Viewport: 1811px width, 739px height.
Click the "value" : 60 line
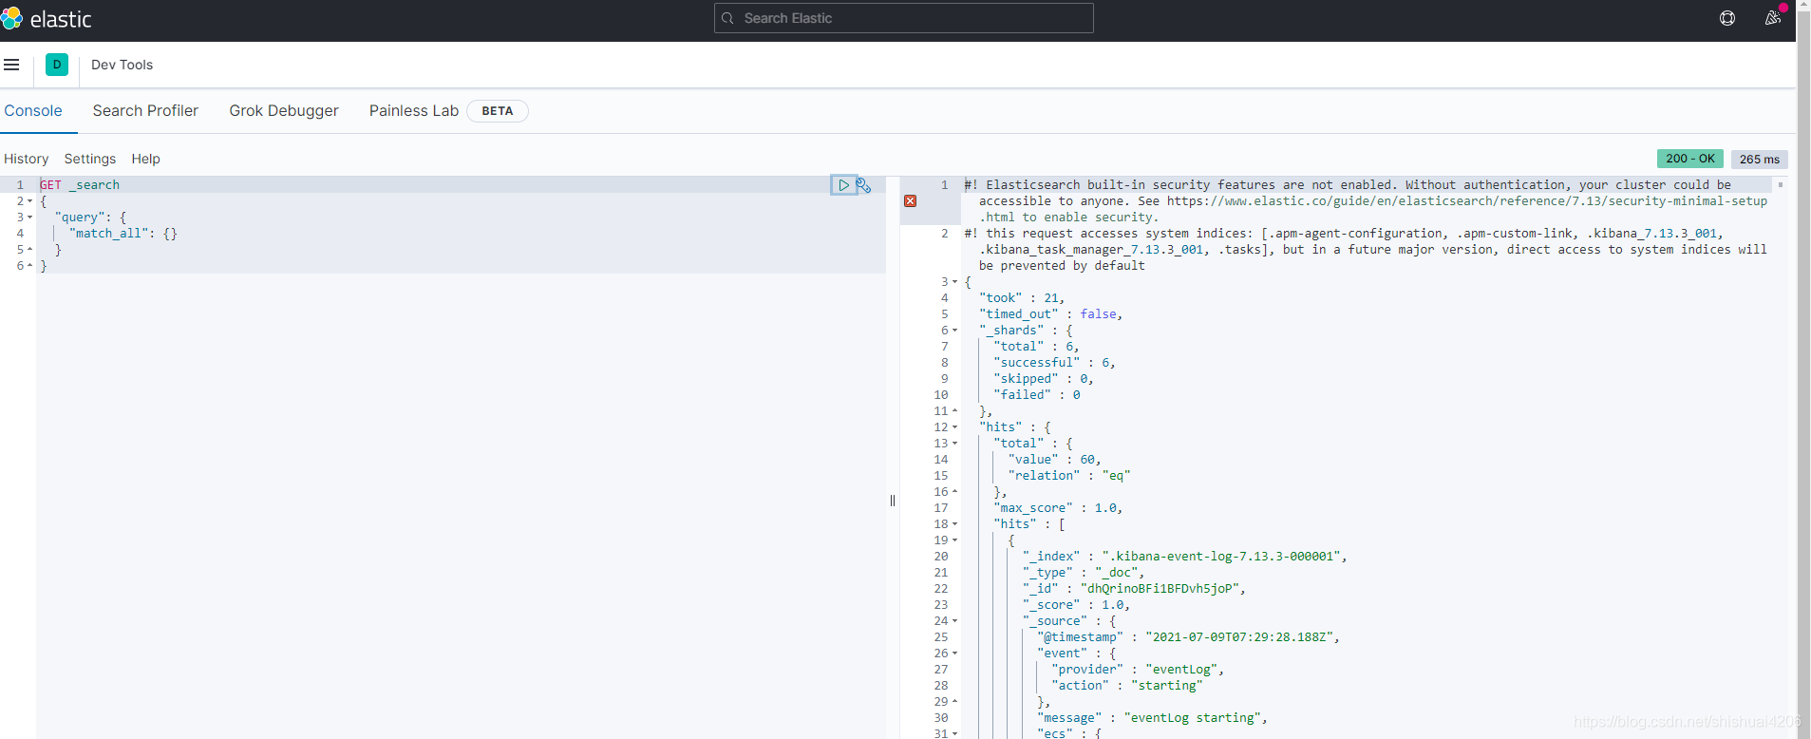point(1054,460)
